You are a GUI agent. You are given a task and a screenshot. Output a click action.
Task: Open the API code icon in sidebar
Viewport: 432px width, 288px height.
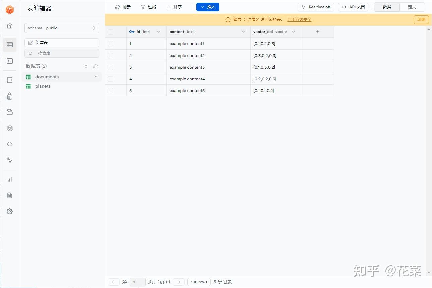[x=10, y=144]
